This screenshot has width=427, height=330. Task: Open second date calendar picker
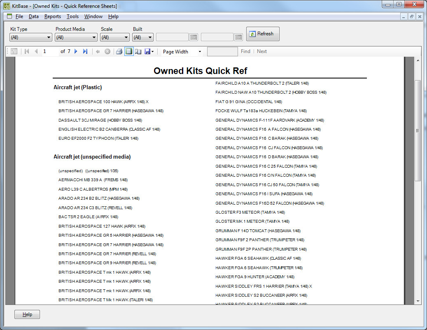(x=238, y=37)
